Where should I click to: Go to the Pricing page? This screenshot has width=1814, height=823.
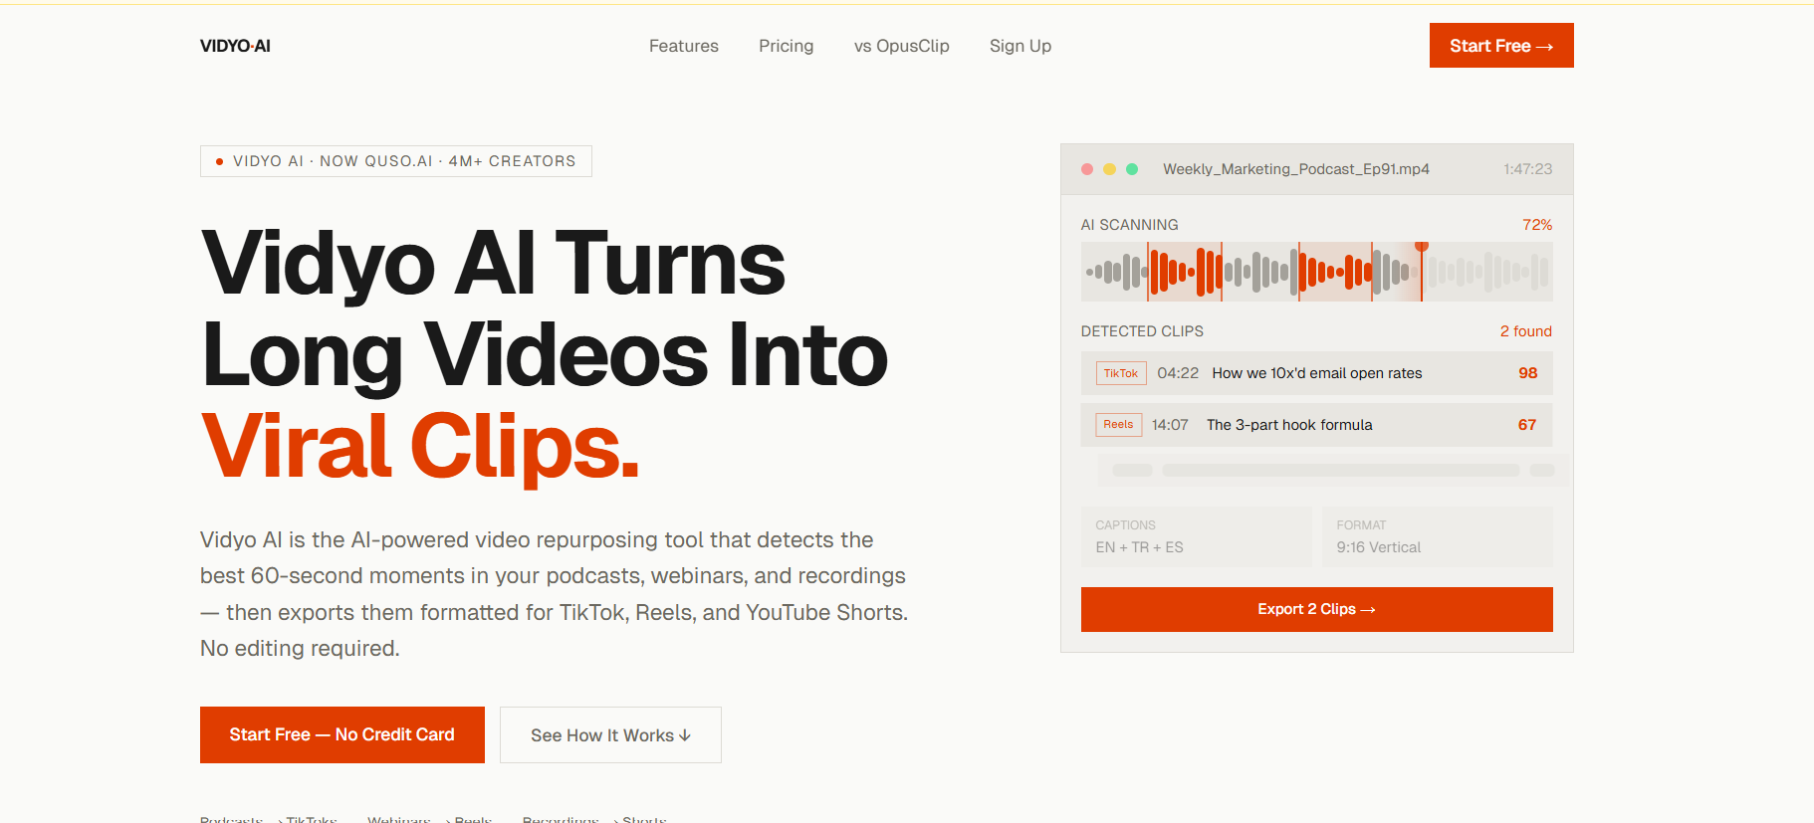(787, 46)
